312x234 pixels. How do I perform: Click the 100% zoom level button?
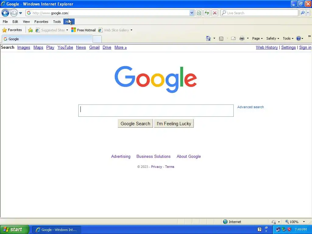[x=292, y=222]
